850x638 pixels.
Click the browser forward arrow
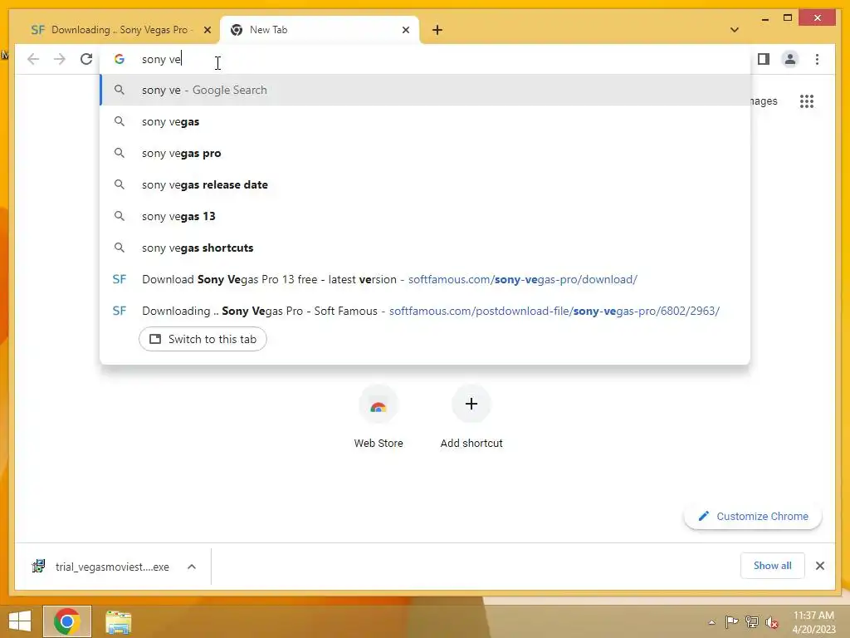[60, 59]
